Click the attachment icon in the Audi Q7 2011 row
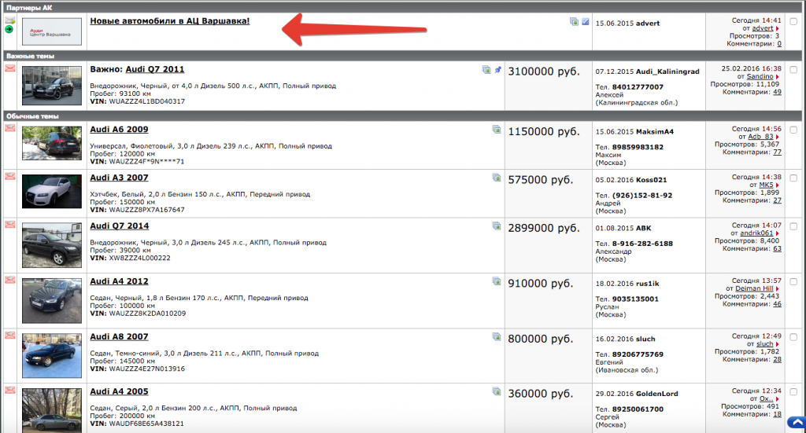Viewport: 806px width, 433px height. click(486, 70)
